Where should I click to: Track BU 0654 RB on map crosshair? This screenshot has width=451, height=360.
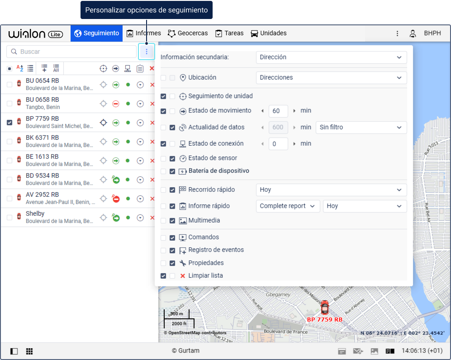click(103, 85)
